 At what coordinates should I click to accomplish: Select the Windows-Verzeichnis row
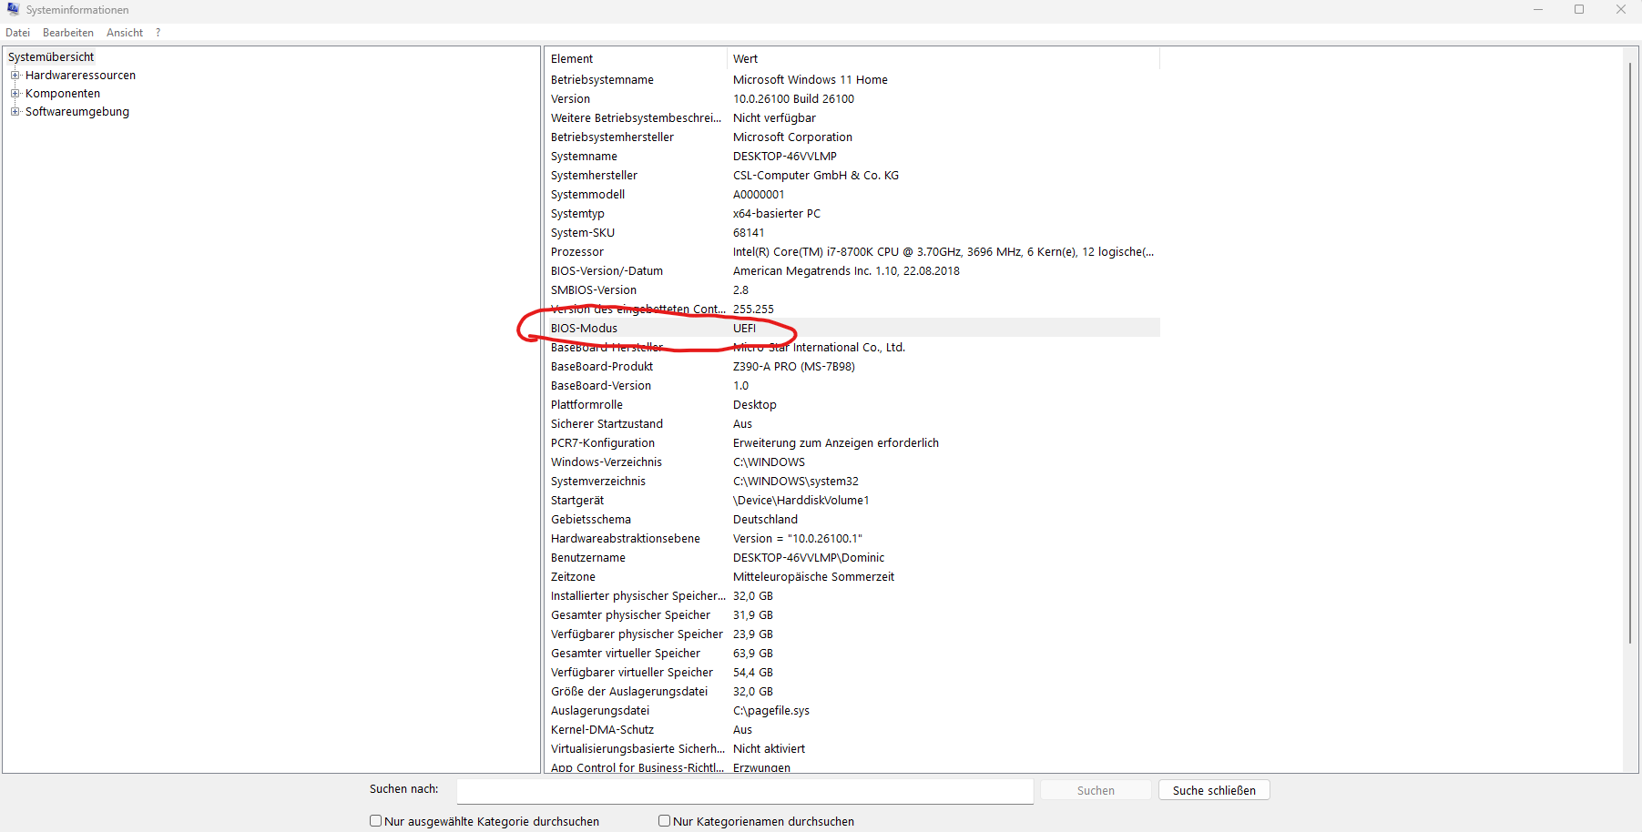[852, 462]
